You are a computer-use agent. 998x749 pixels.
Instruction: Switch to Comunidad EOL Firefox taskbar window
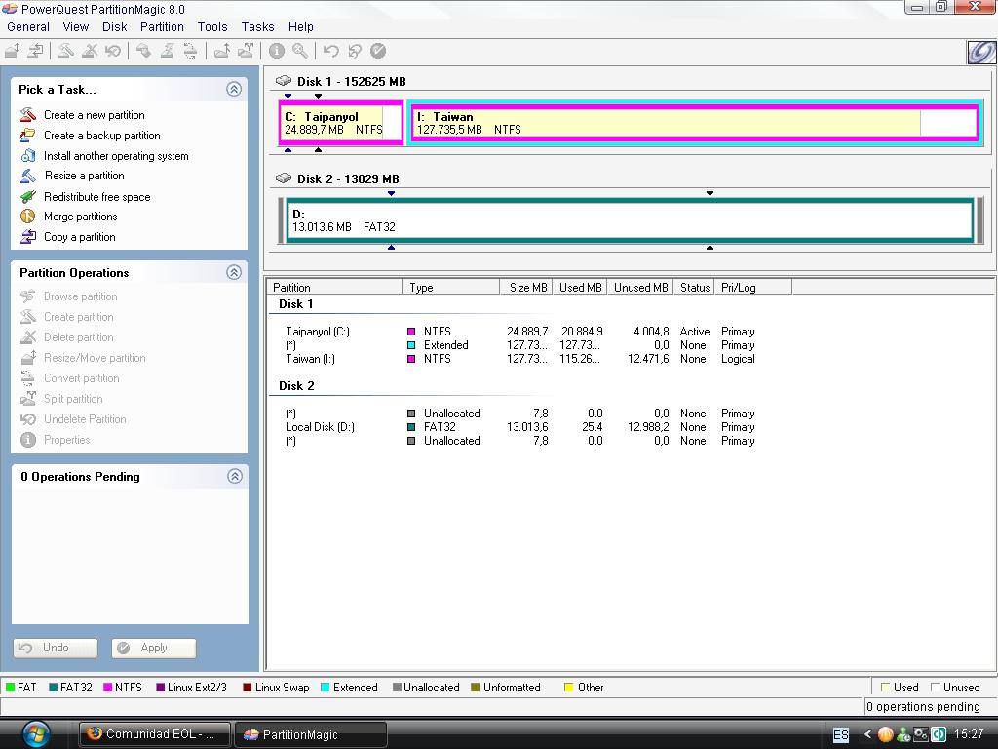[x=155, y=734]
